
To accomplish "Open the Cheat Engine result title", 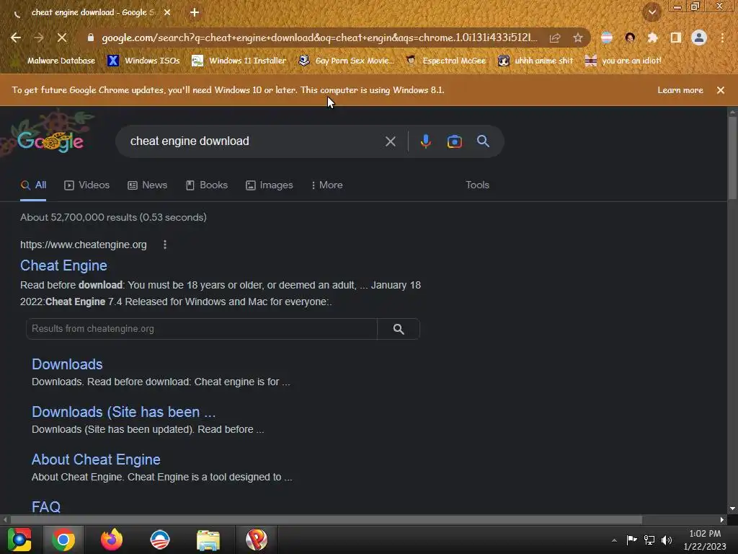I will click(63, 265).
